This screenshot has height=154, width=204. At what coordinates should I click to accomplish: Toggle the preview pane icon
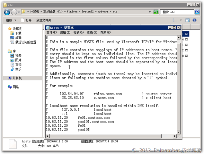pyautogui.click(x=188, y=20)
